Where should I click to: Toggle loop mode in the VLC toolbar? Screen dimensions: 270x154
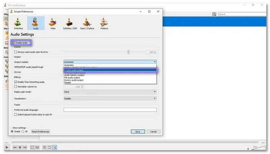click(x=50, y=147)
